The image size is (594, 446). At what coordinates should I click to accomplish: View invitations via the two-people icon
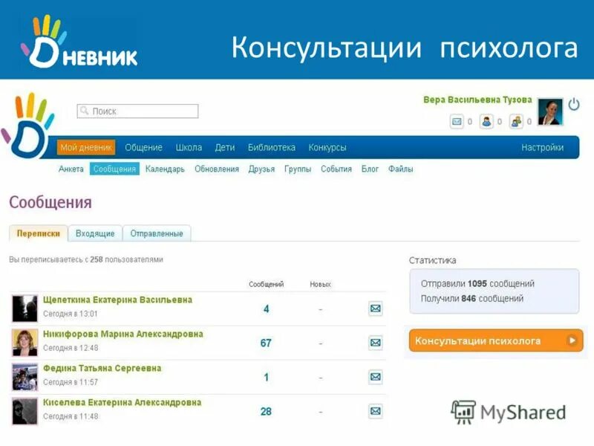[x=516, y=120]
